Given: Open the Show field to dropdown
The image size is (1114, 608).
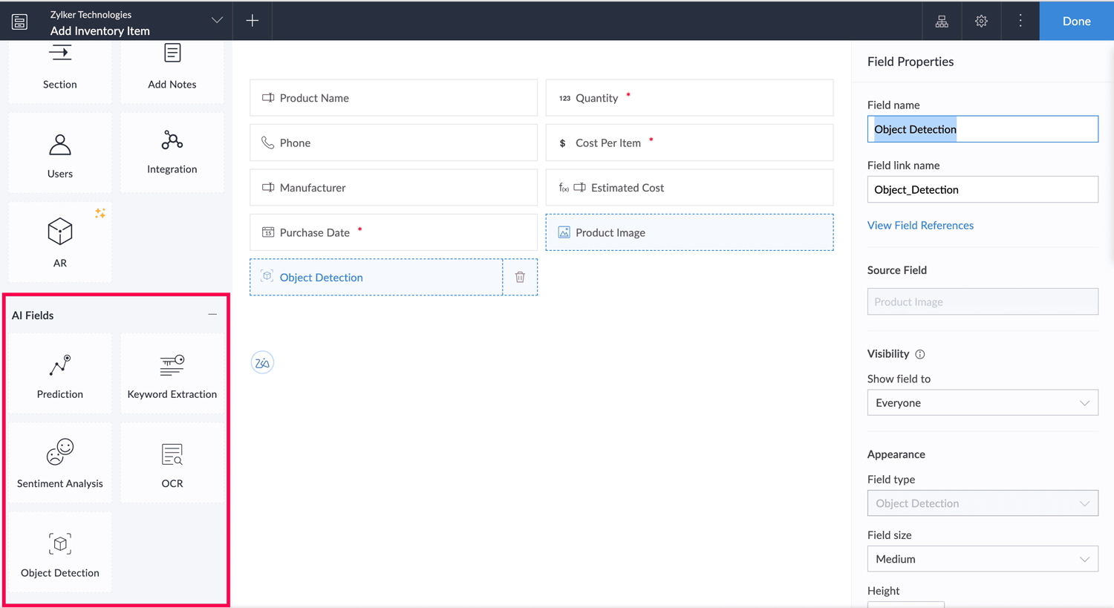Looking at the screenshot, I should (982, 402).
